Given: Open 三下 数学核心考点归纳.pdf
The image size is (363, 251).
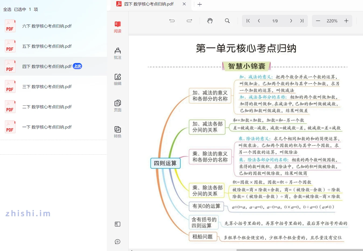Looking at the screenshot, I should pos(47,87).
